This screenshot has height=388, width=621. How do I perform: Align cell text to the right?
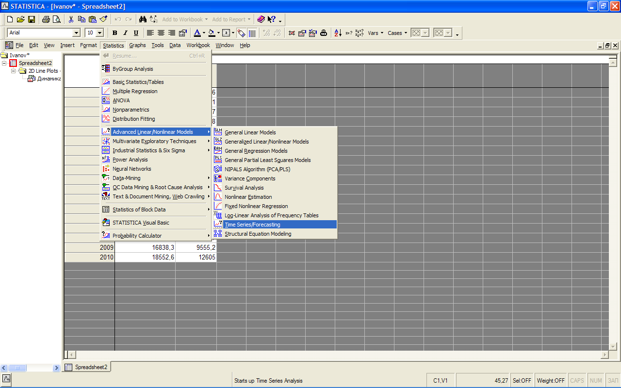[172, 33]
